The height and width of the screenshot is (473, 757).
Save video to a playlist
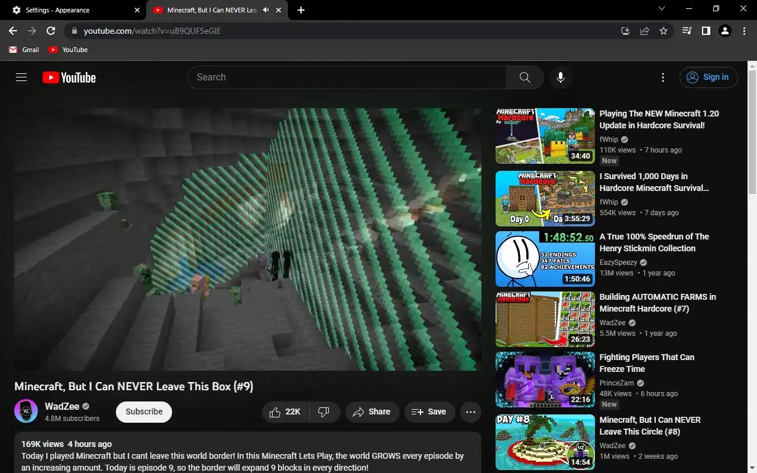point(429,412)
